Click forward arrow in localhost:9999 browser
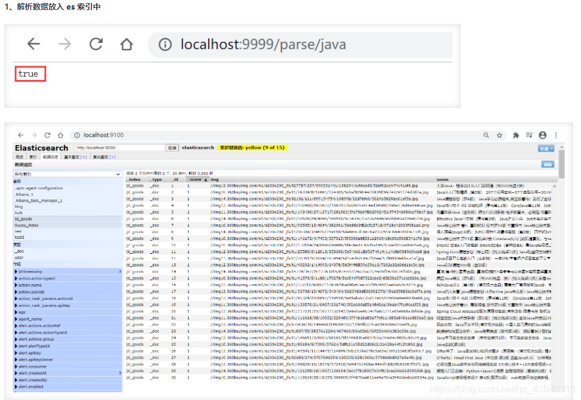The width and height of the screenshot is (581, 400). 65,44
